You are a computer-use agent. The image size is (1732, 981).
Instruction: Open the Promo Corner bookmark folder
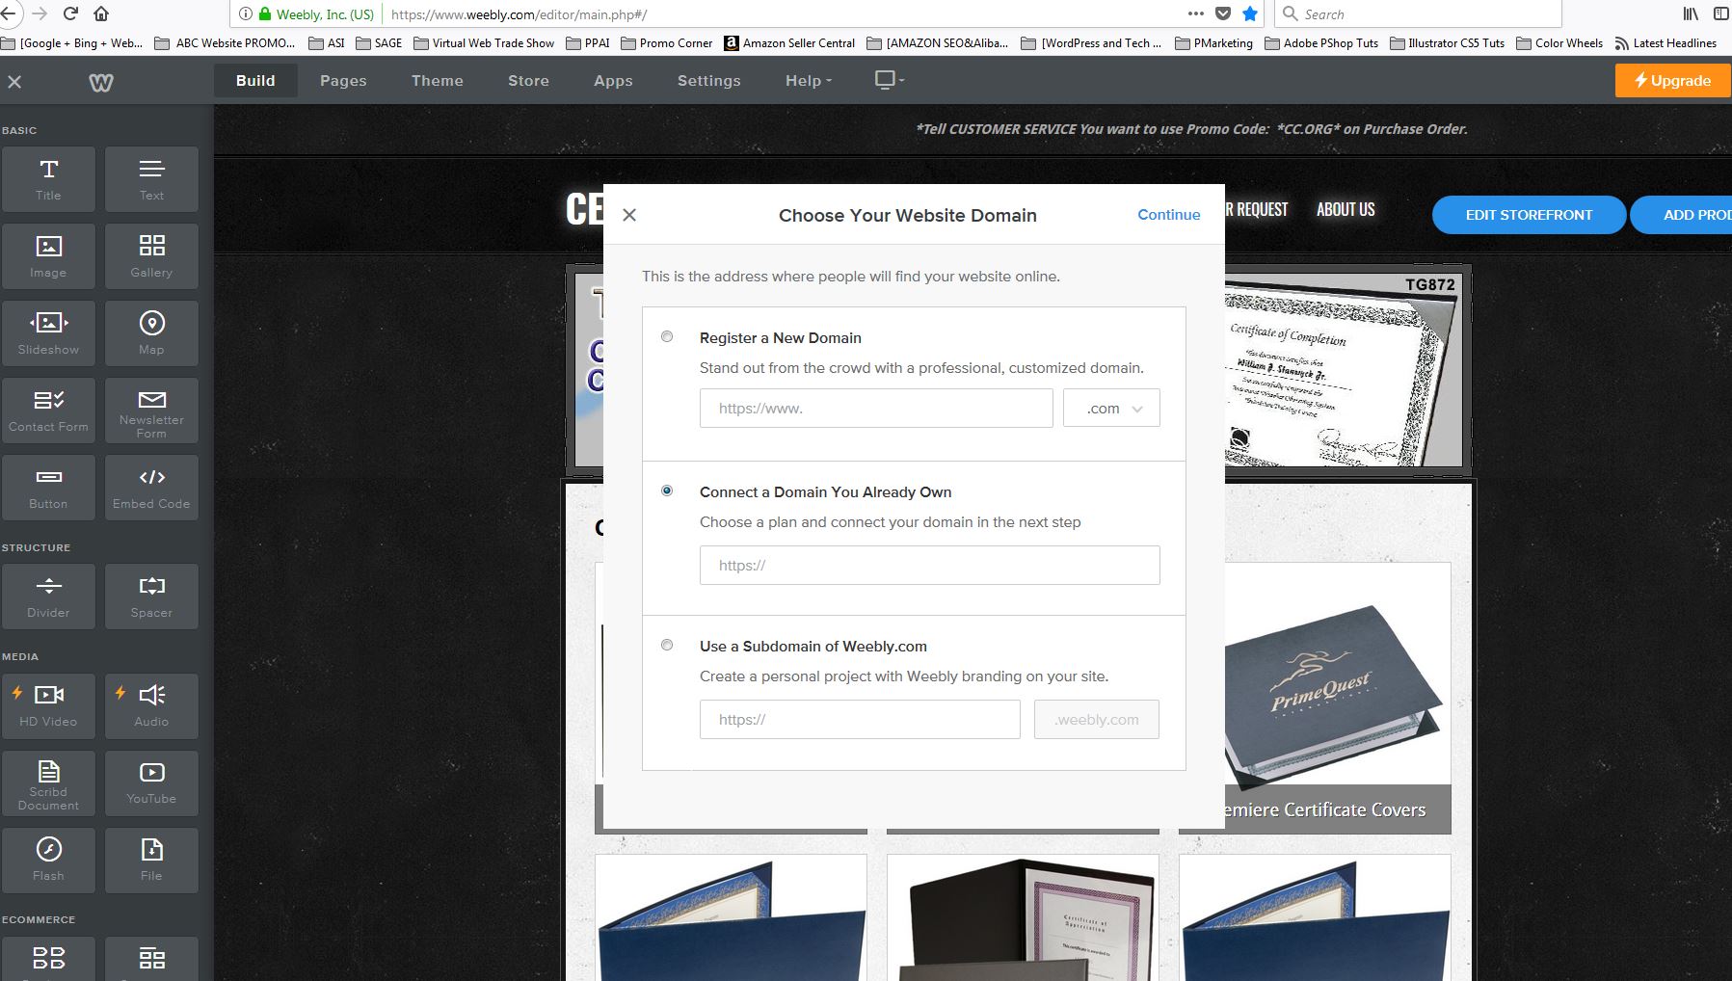pyautogui.click(x=667, y=43)
